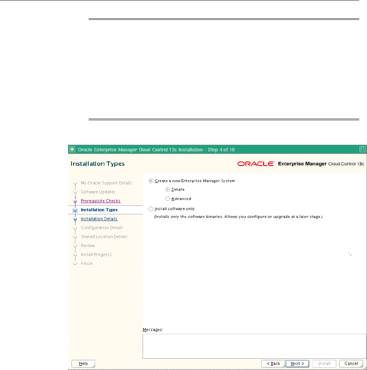Proceed with the Next button
The width and height of the screenshot is (367, 370).
[297, 364]
